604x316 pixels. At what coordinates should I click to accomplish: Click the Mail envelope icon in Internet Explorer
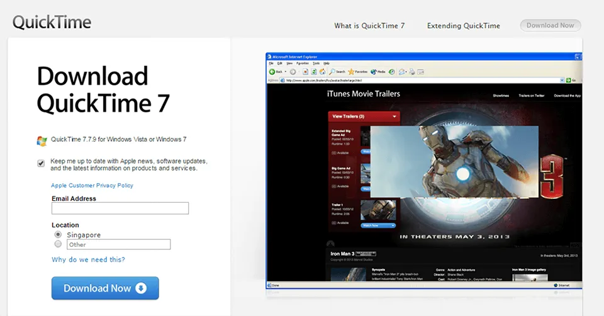click(402, 72)
